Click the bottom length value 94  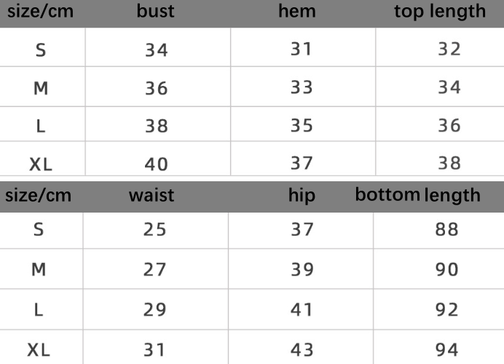pos(447,349)
